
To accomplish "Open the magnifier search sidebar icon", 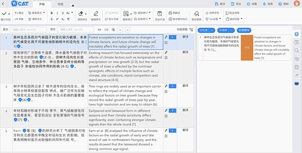I will point(297,51).
